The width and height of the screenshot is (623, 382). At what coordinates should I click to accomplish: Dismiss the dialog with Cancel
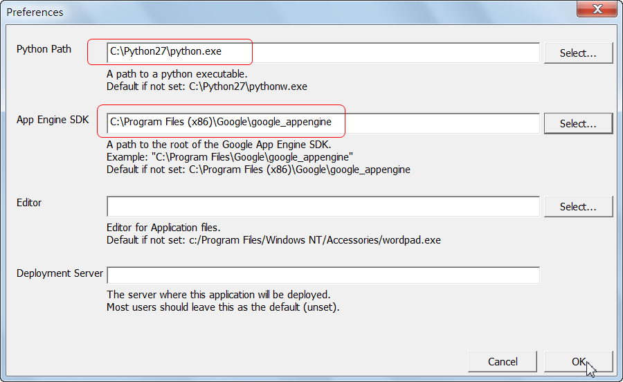[x=503, y=362]
